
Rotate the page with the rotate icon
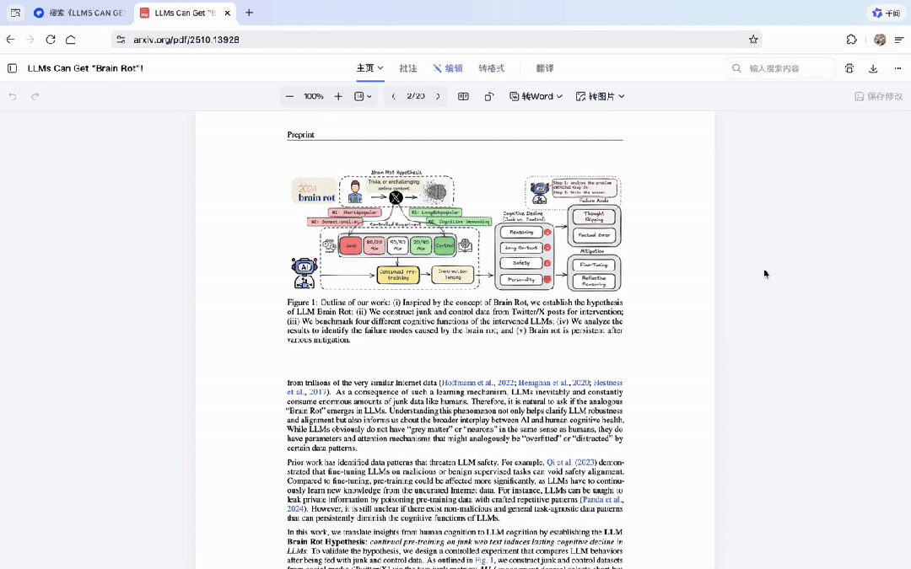tap(489, 97)
